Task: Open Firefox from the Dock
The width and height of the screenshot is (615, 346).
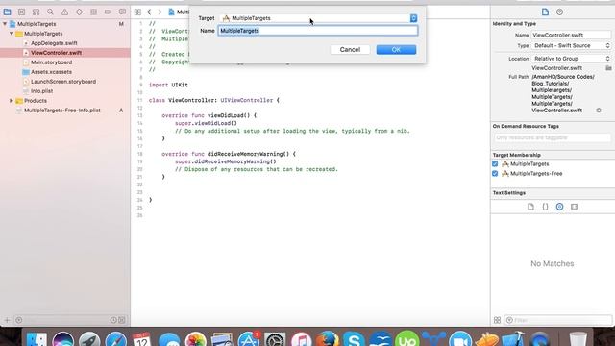Action: click(328, 339)
